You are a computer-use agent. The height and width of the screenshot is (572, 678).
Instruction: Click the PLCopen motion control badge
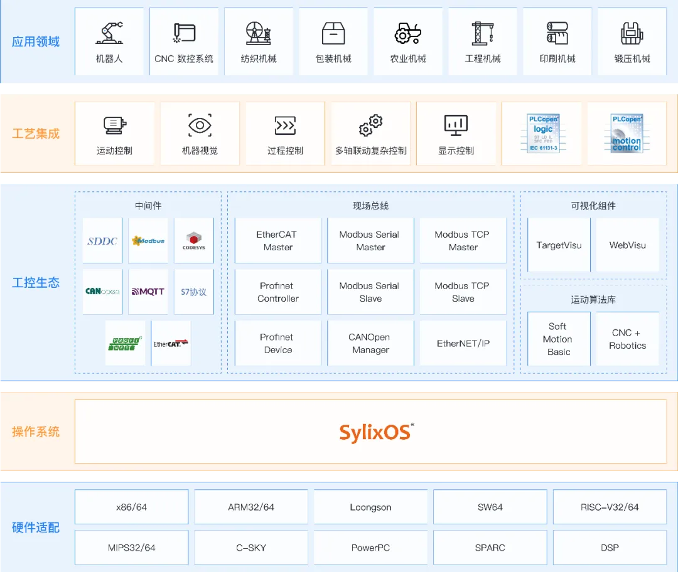pos(627,134)
